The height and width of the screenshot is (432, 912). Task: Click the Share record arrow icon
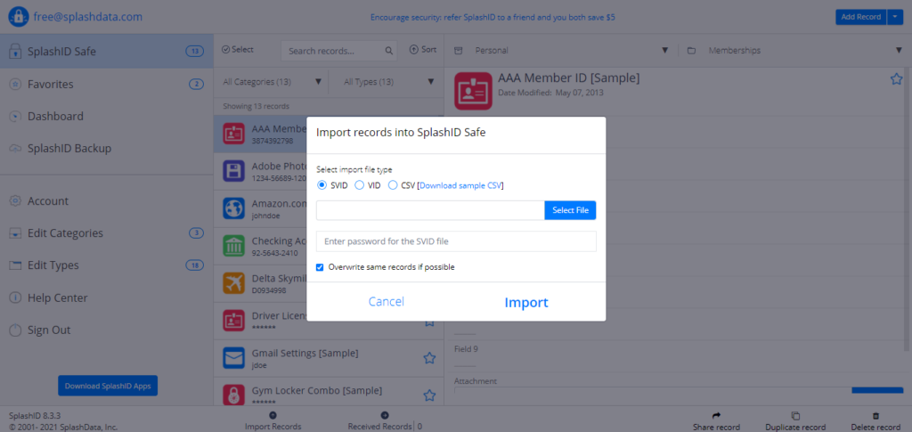[716, 415]
